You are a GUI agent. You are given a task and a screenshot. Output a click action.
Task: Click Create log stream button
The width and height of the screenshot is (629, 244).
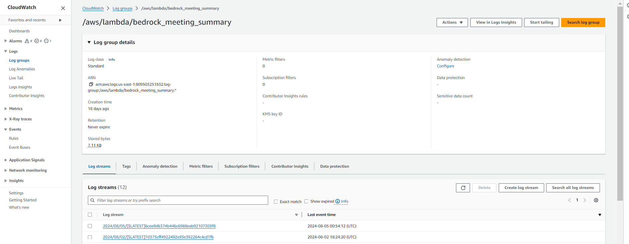pos(521,188)
